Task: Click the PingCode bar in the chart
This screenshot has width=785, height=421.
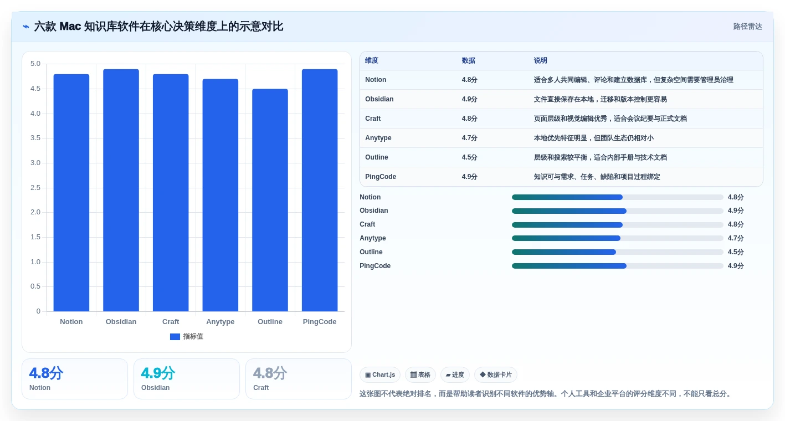Action: click(x=320, y=190)
